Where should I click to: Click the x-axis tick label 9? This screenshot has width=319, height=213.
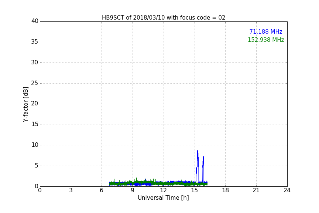(133, 190)
